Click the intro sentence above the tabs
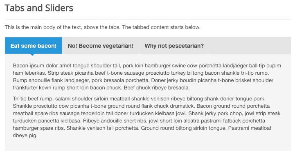Viewport: 295px width, 158px height. click(x=103, y=27)
